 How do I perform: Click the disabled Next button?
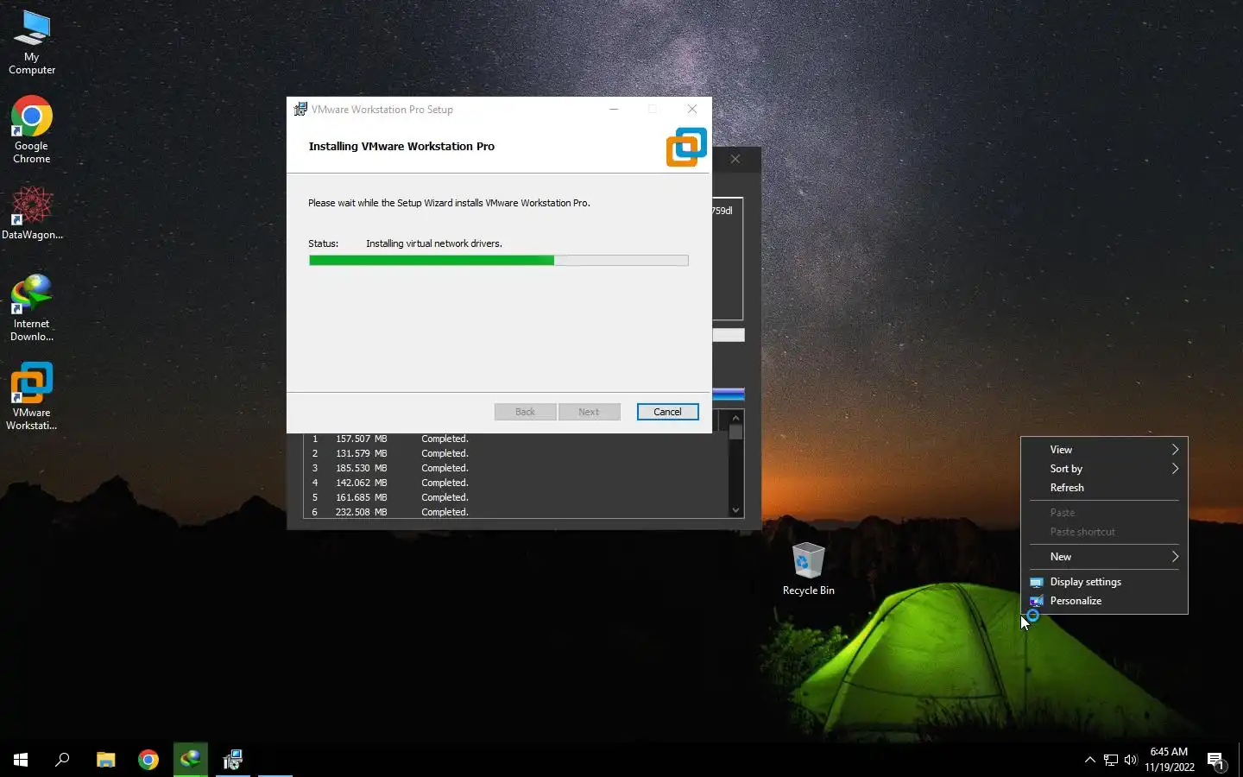click(589, 412)
